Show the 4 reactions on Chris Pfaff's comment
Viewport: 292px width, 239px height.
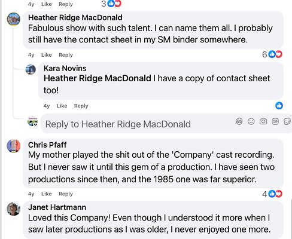coord(272,194)
